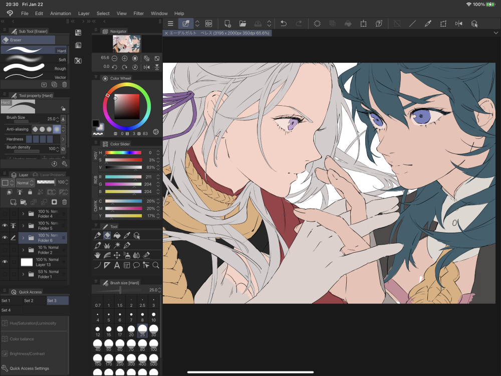Hide Folder 6 layer visibility
Screen dimensions: 501x376
tap(5, 238)
